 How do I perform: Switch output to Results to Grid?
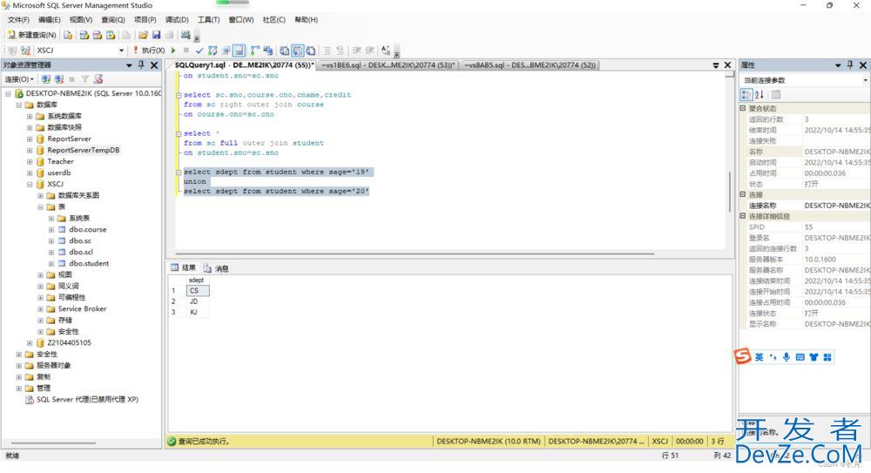click(298, 51)
